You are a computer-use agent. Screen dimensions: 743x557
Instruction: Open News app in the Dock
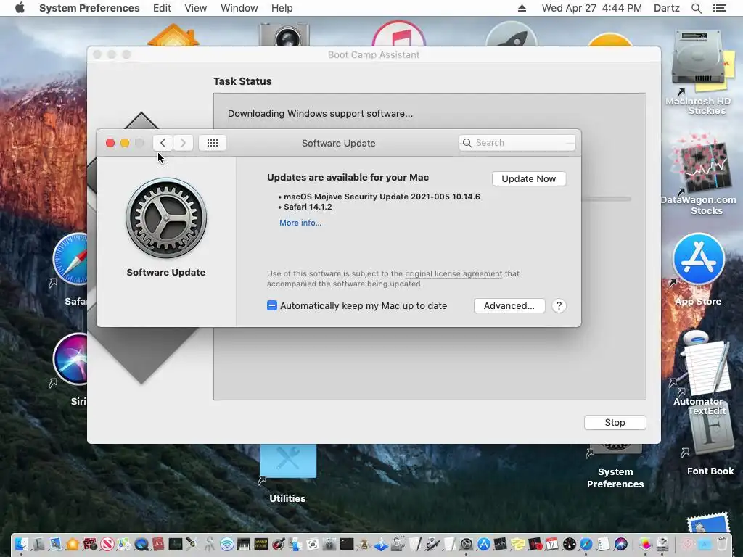pos(107,544)
